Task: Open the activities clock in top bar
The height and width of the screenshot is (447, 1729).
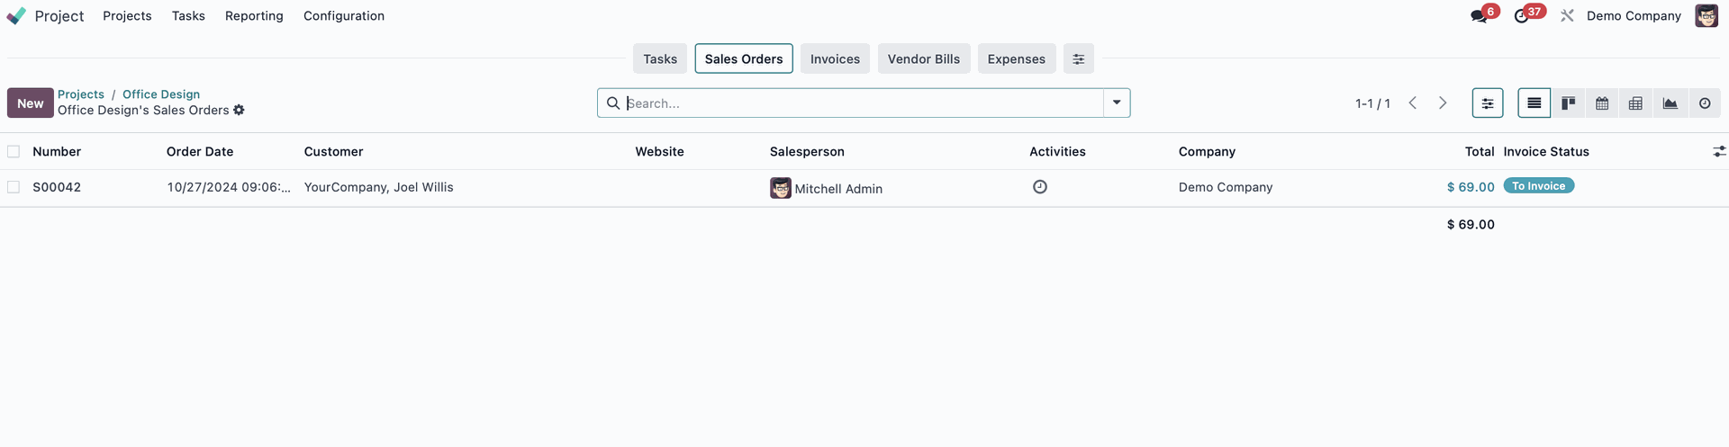Action: 1522,16
